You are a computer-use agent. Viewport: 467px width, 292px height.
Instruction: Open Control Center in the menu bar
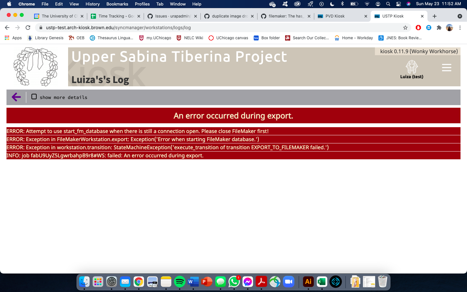399,4
